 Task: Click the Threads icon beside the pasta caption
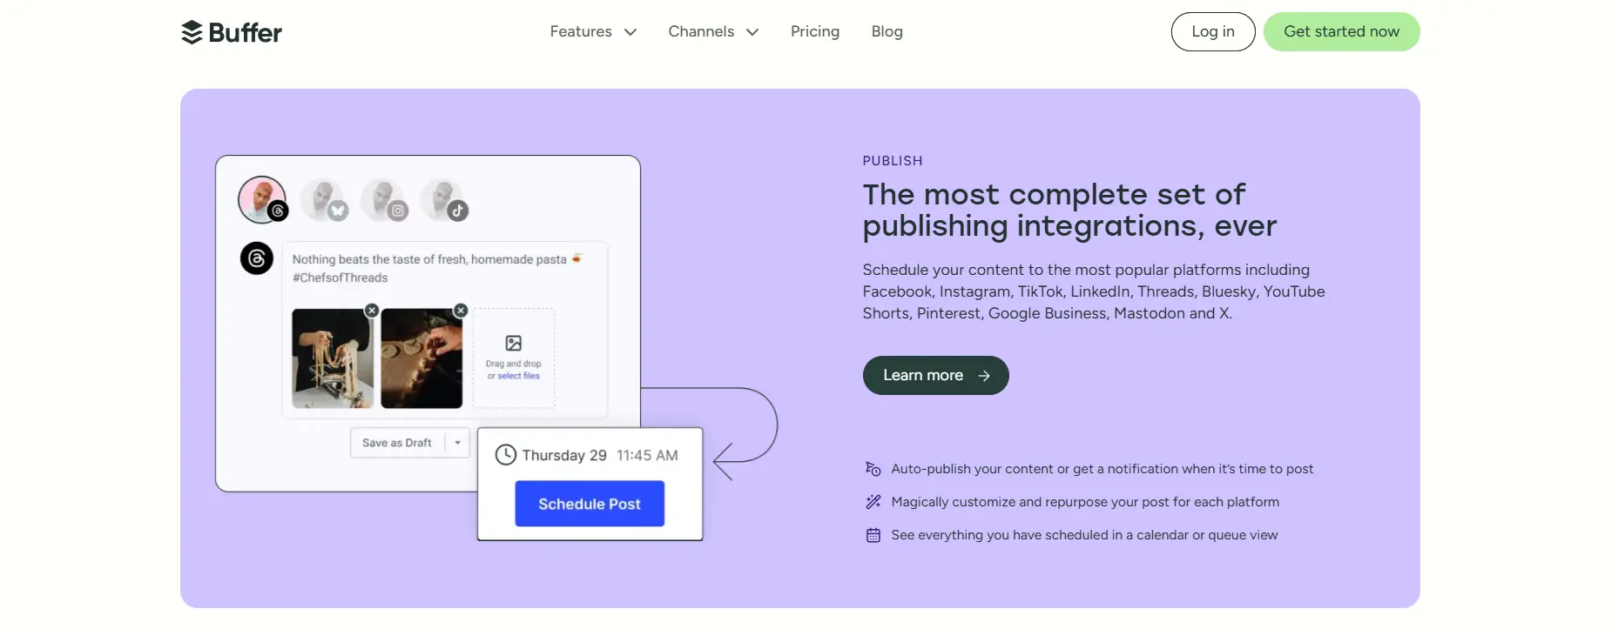(257, 258)
